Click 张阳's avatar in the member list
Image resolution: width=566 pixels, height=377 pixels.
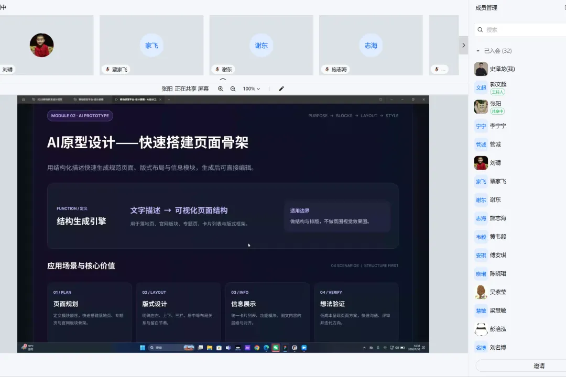point(481,107)
